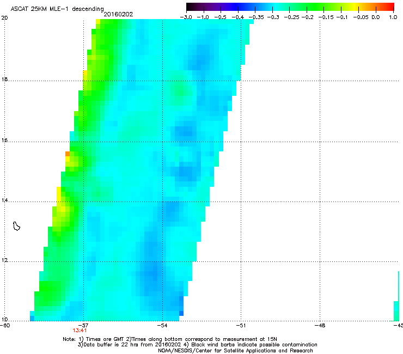
Task: Click the longitude axis label -51
Action: (x=241, y=326)
